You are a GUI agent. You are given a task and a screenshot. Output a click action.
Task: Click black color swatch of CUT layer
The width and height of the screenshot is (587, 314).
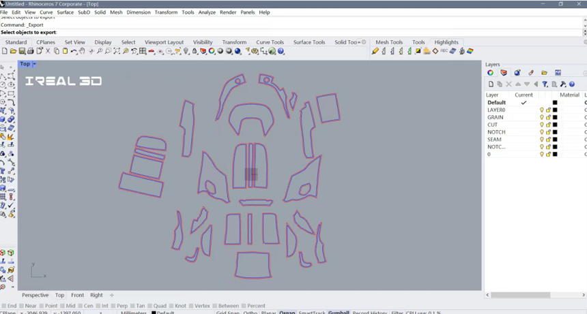point(555,125)
